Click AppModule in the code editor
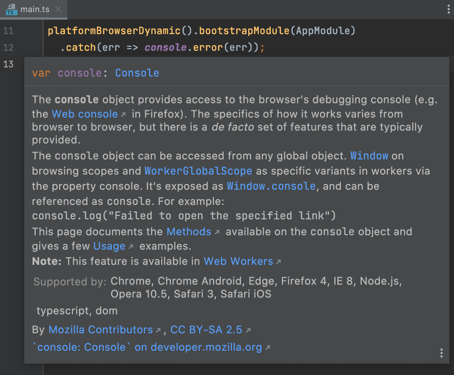Screen dimensions: 454x375 (x=323, y=31)
